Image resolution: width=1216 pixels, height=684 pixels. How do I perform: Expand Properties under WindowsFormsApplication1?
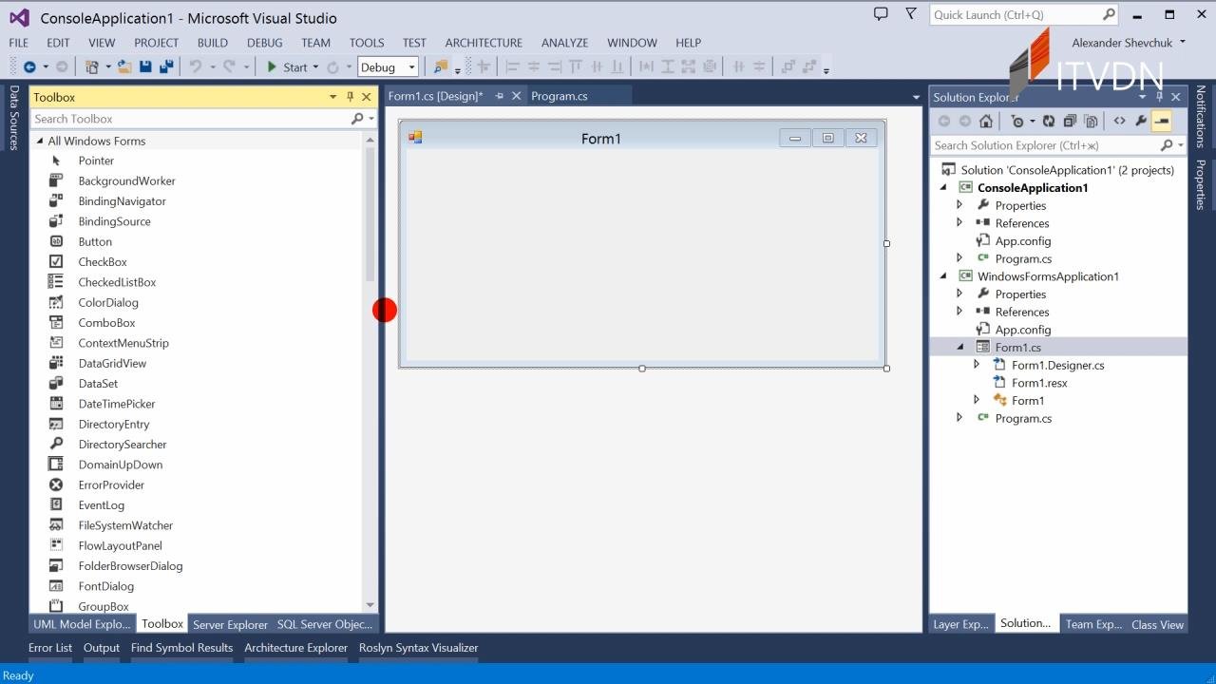click(959, 294)
